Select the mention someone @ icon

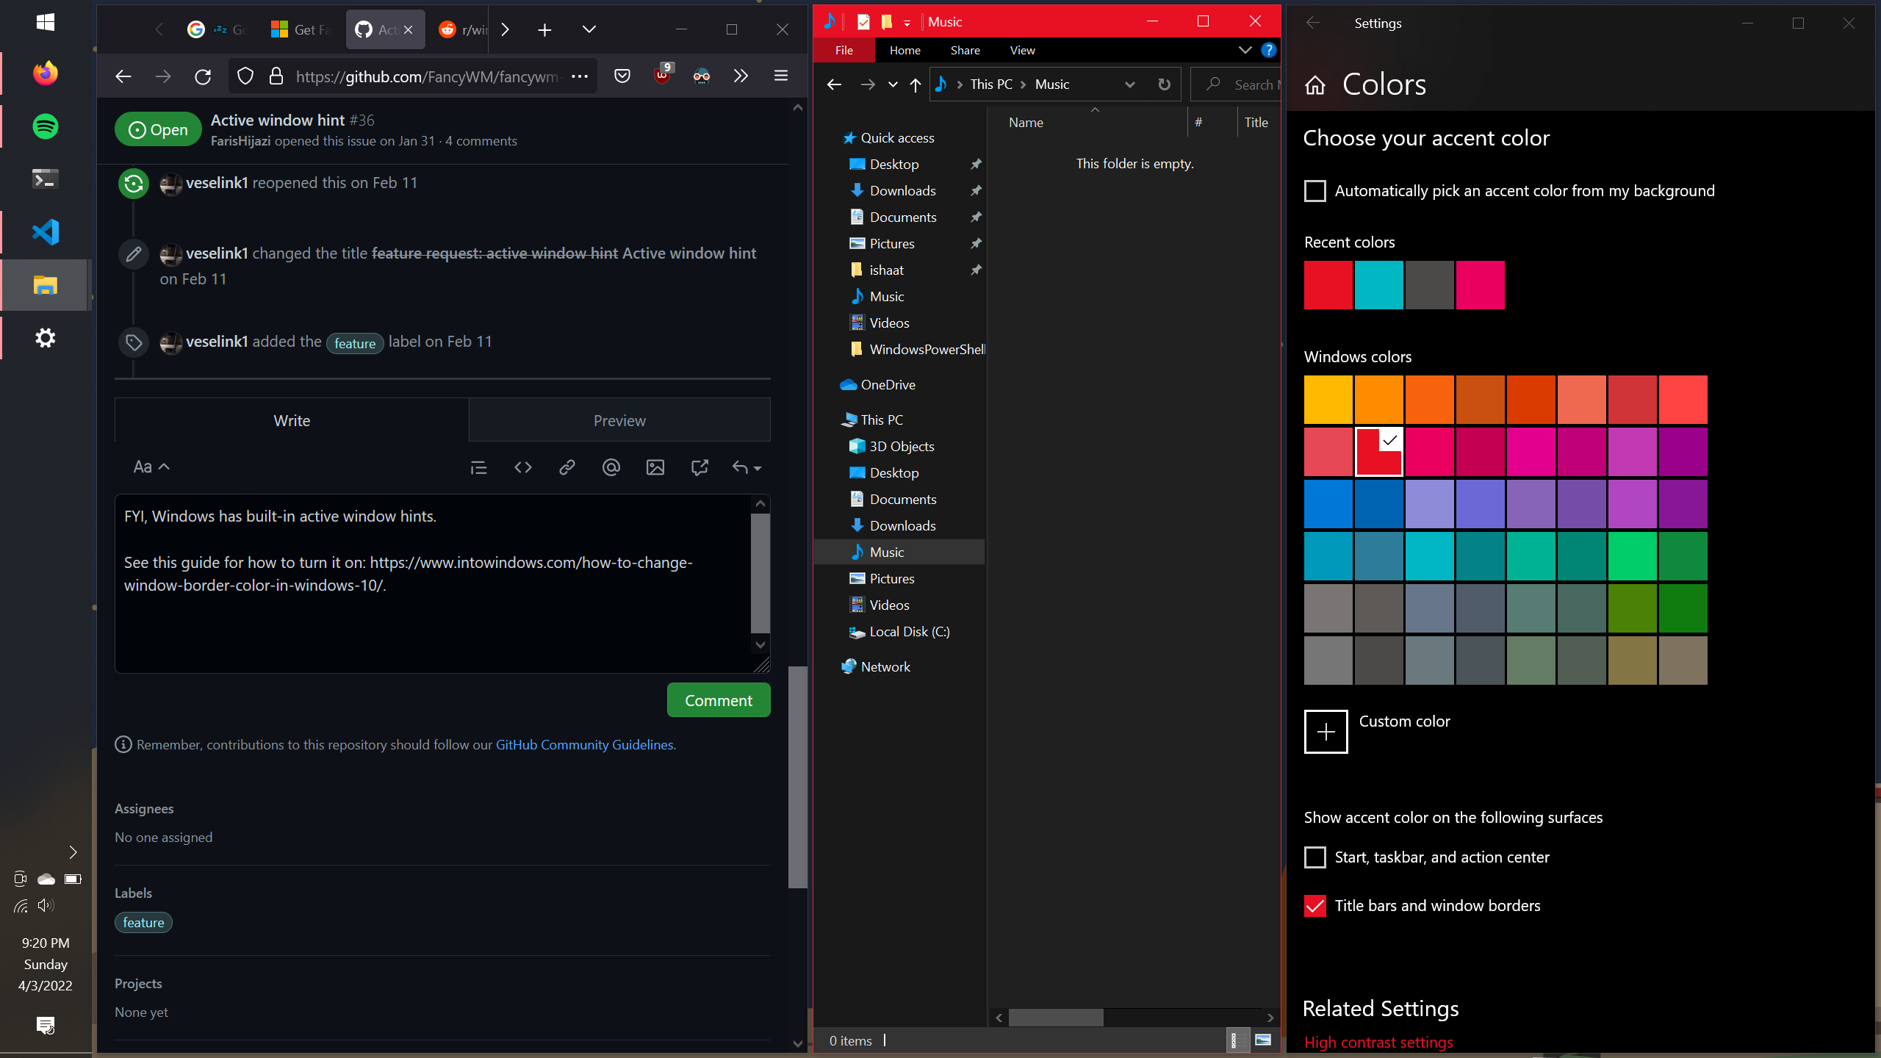click(x=611, y=467)
